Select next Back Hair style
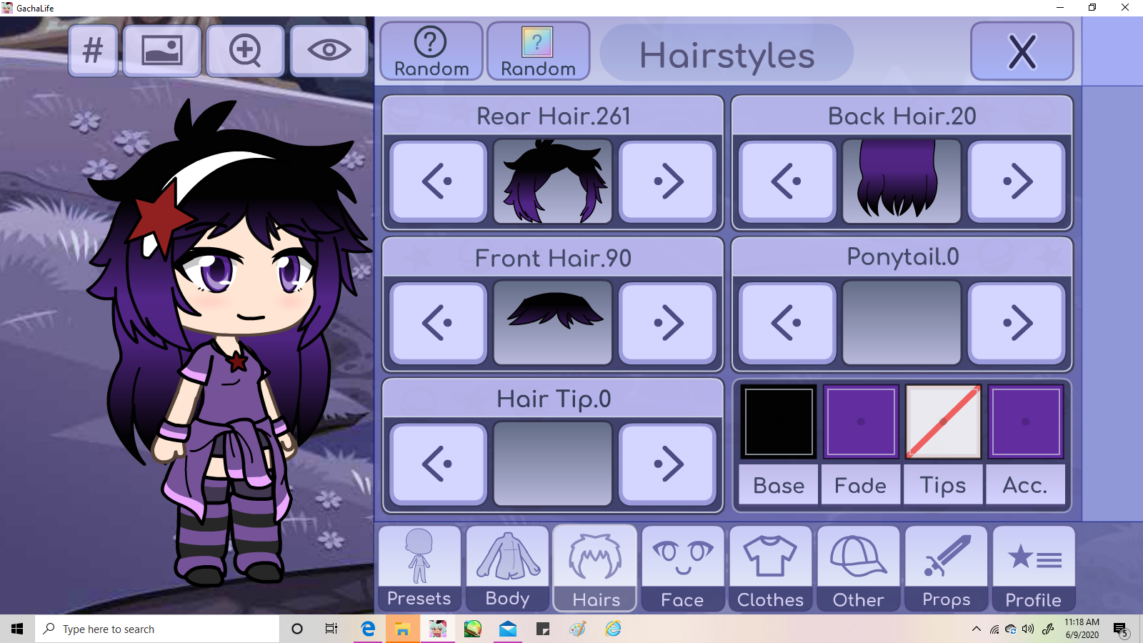 pyautogui.click(x=1017, y=181)
